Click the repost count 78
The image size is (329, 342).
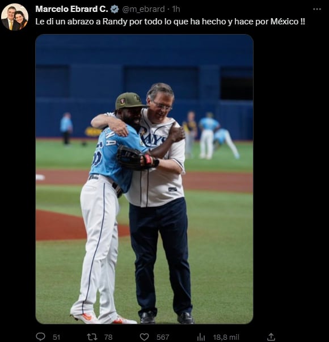pos(108,337)
